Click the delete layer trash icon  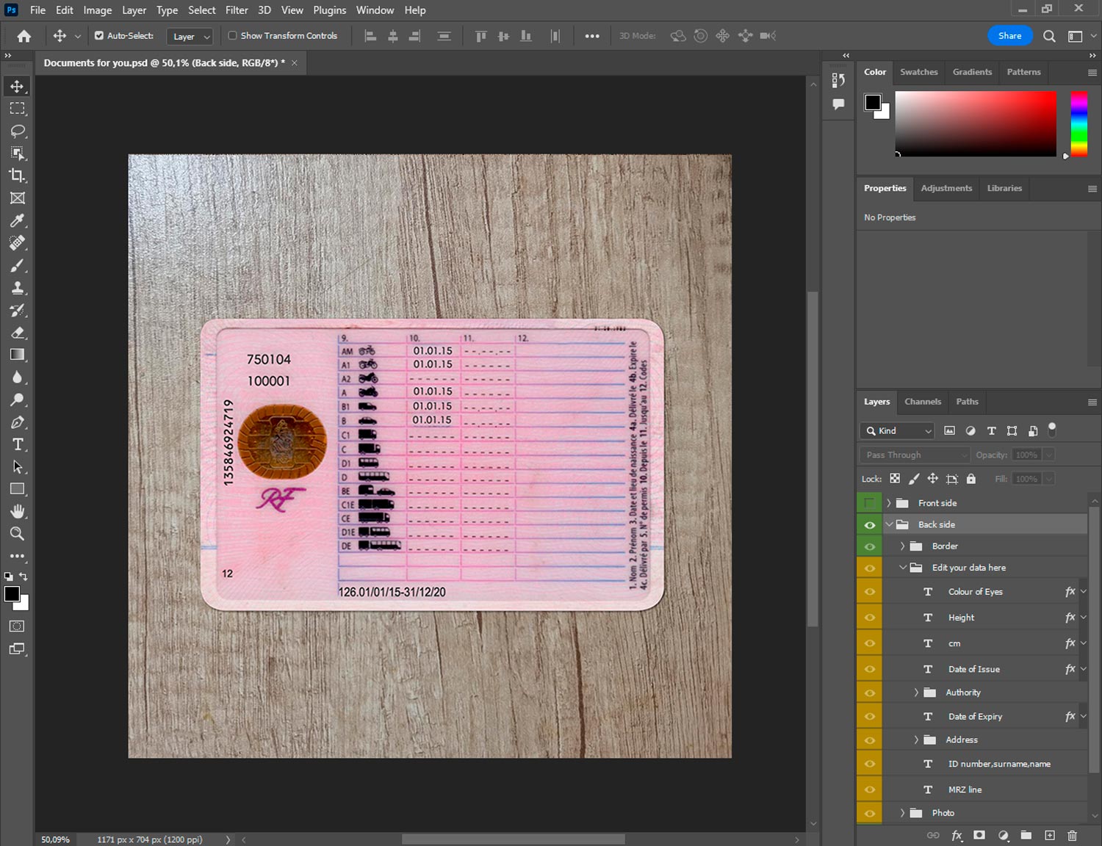click(x=1072, y=835)
